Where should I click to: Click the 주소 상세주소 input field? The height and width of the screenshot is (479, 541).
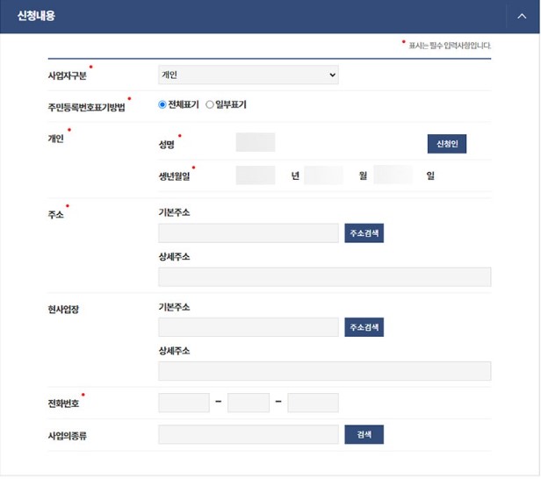tap(325, 276)
